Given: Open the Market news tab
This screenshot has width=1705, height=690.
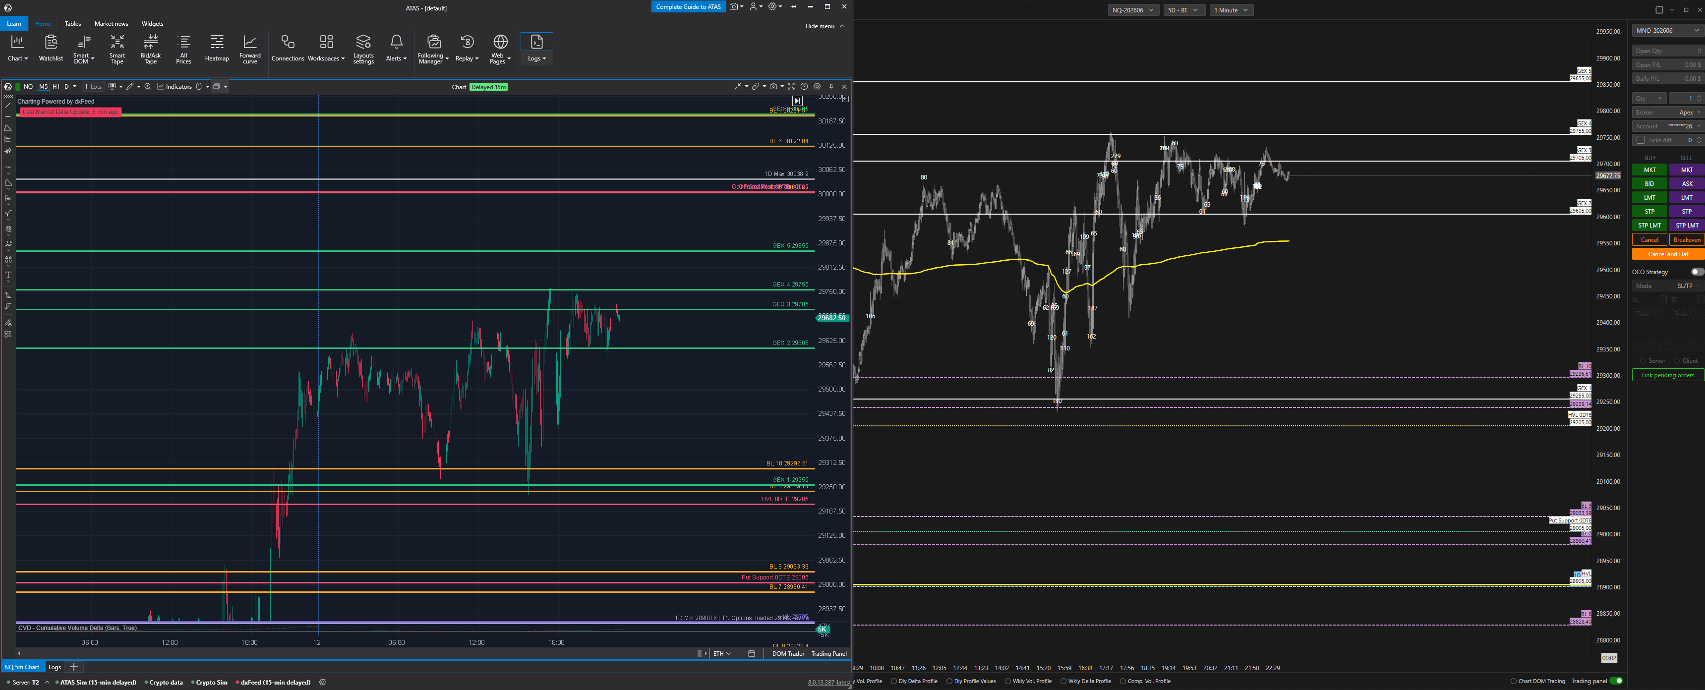Looking at the screenshot, I should 111,24.
